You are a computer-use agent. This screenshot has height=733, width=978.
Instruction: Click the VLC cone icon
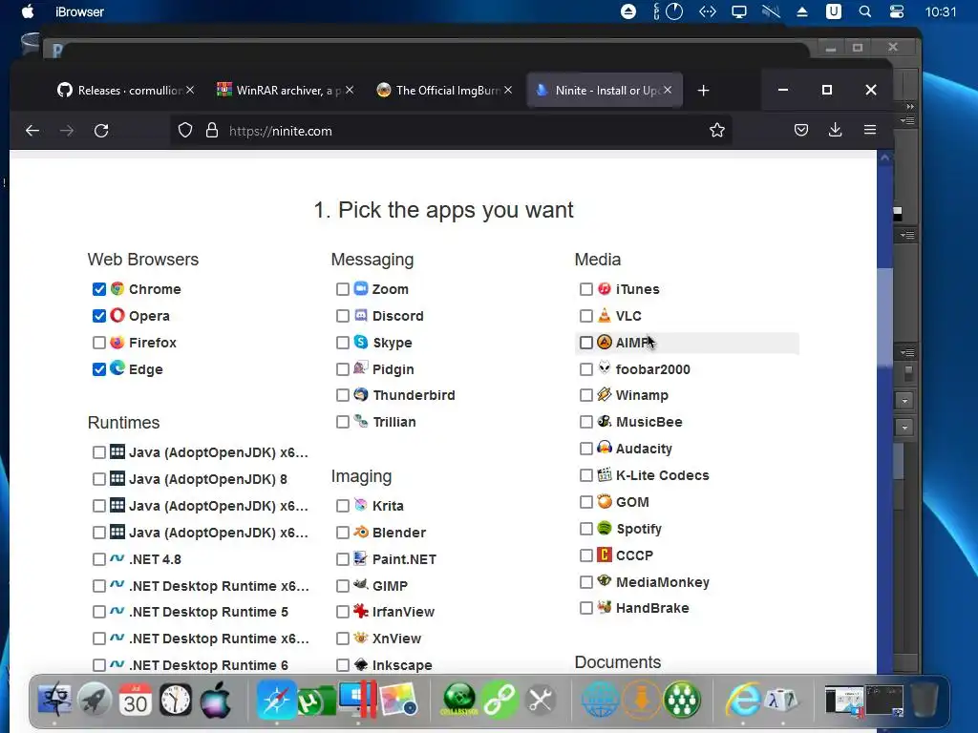click(604, 315)
